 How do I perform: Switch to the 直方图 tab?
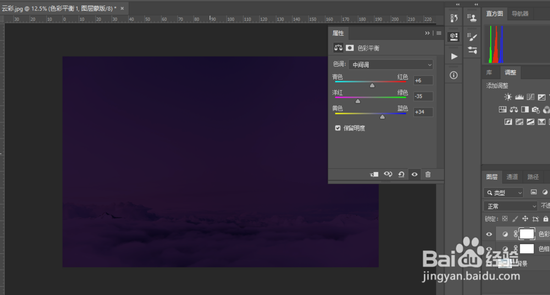pos(494,14)
